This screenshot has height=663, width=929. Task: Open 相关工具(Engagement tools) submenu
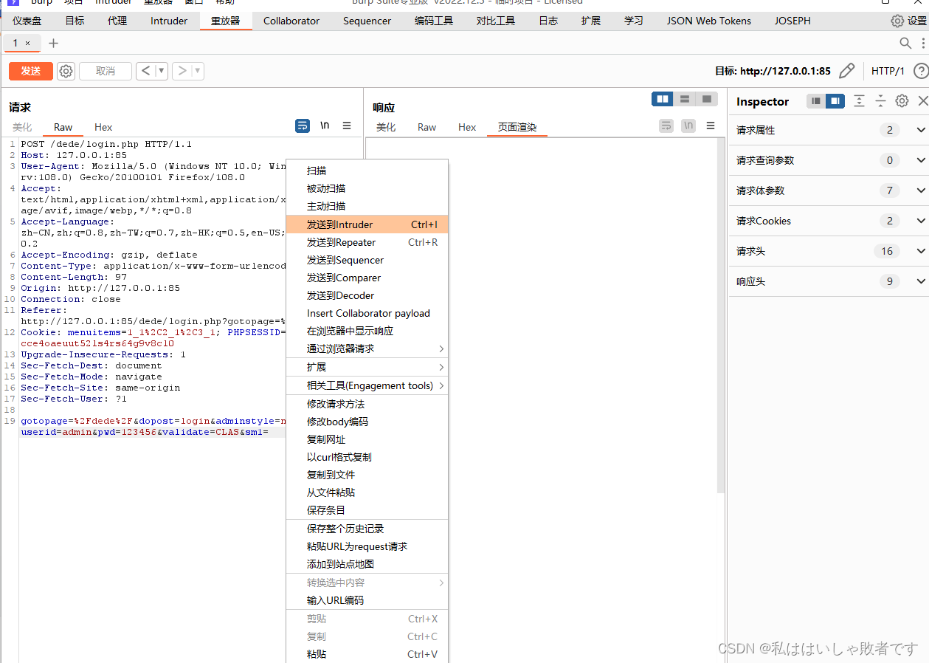click(x=367, y=385)
